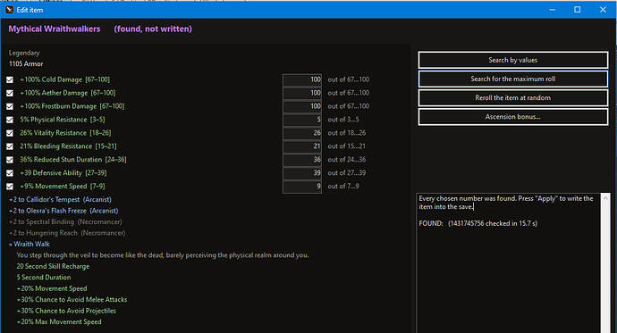This screenshot has height=333, width=617.
Task: Click '+30% Chance to Avoid Projectiles' text
Action: coord(66,311)
